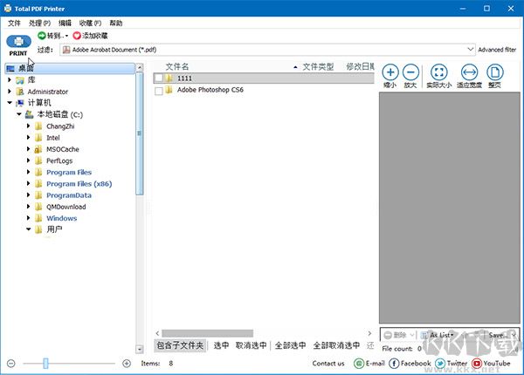The image size is (524, 375).
Task: Click the 取消选中 button
Action: pos(252,345)
